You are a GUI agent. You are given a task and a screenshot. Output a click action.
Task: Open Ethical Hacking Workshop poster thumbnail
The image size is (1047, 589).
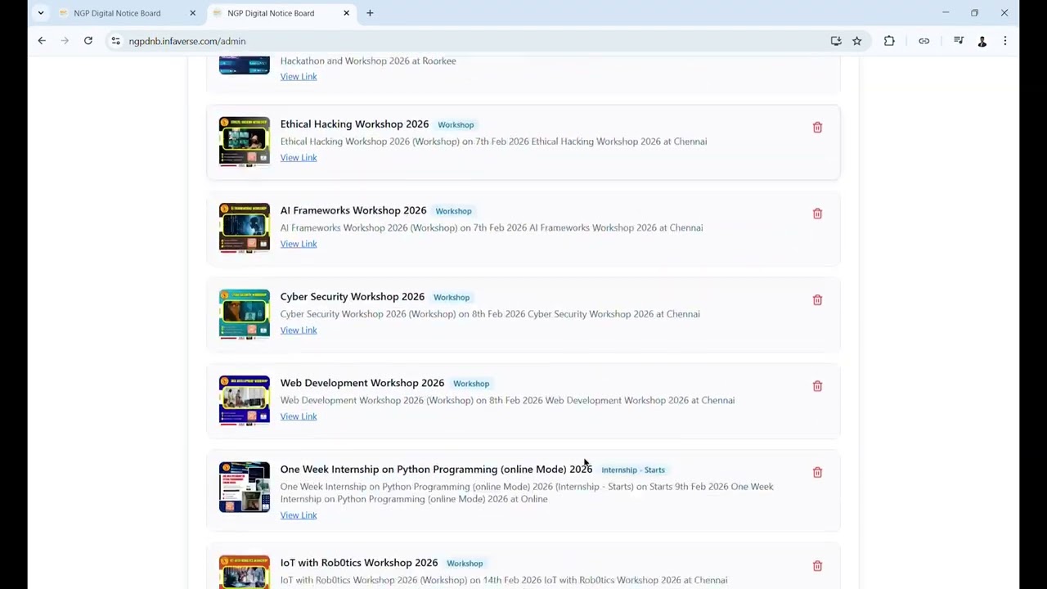245,142
